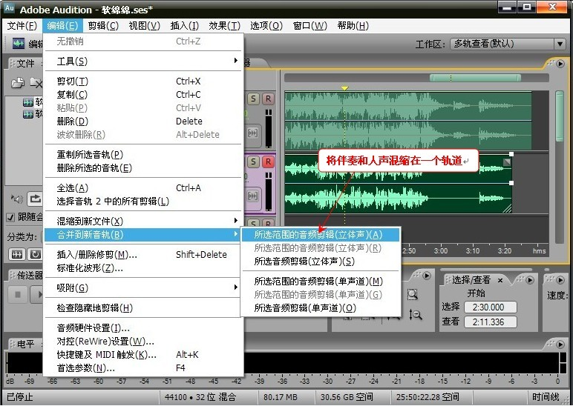Screen dimensions: 573x406
Task: Open the 文件(F) menu
Action: tap(22, 26)
